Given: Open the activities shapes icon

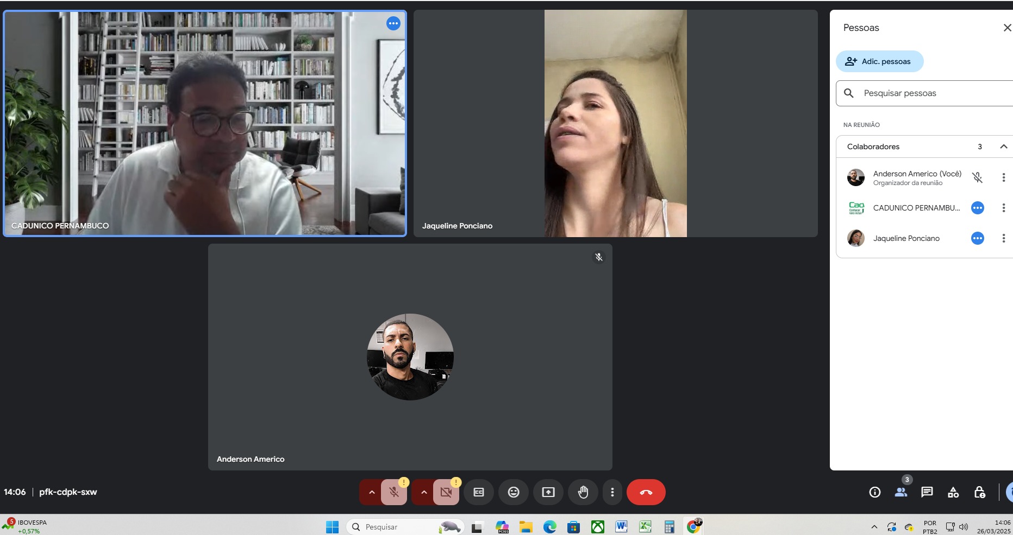Looking at the screenshot, I should pos(953,492).
